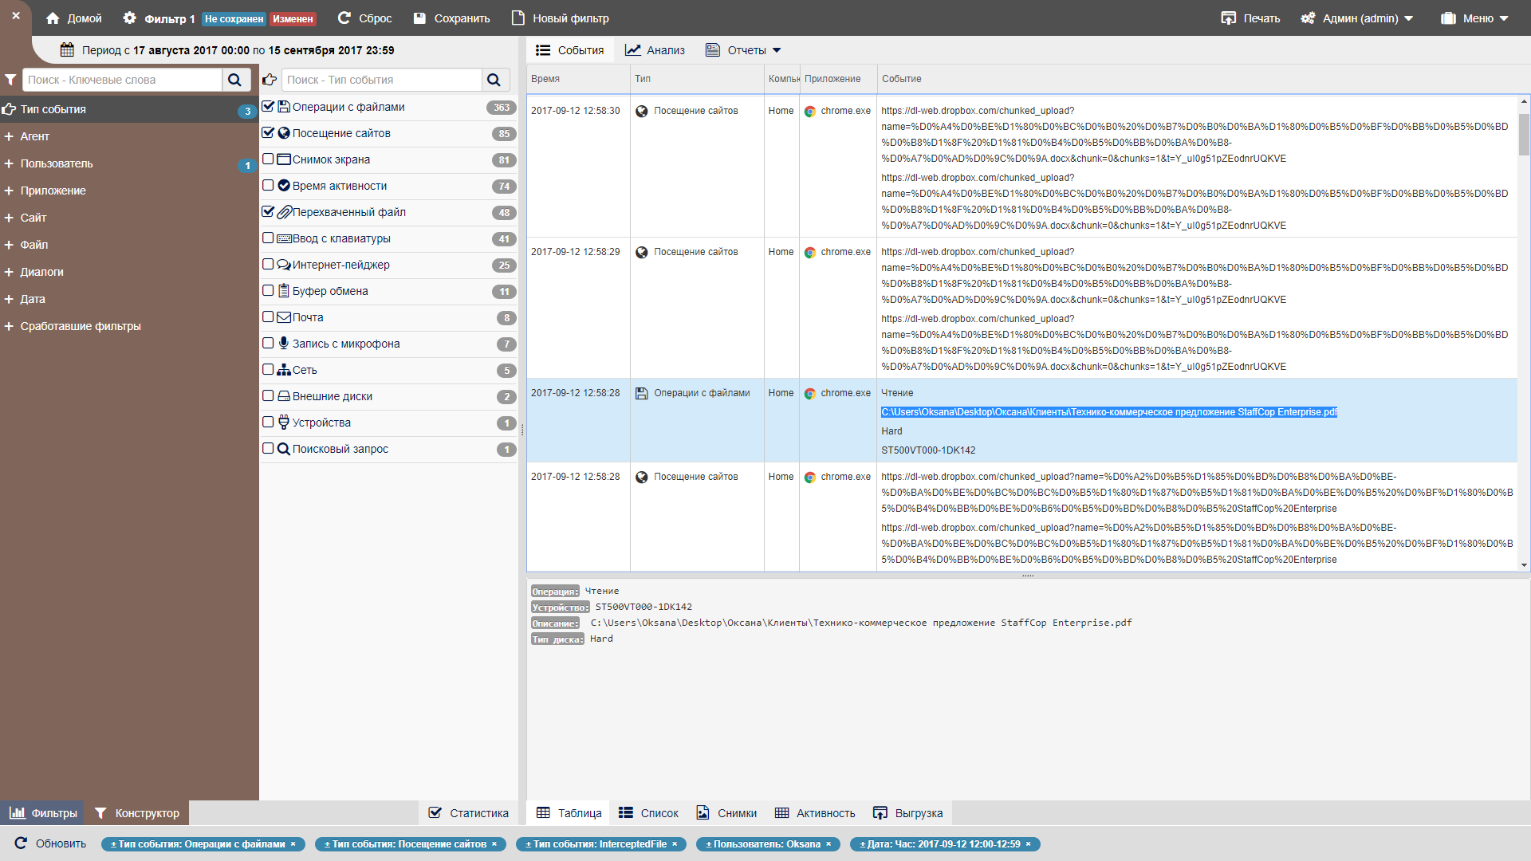Screen dimensions: 1531x861
Task: Check the Keyboard input event type
Action: [269, 238]
